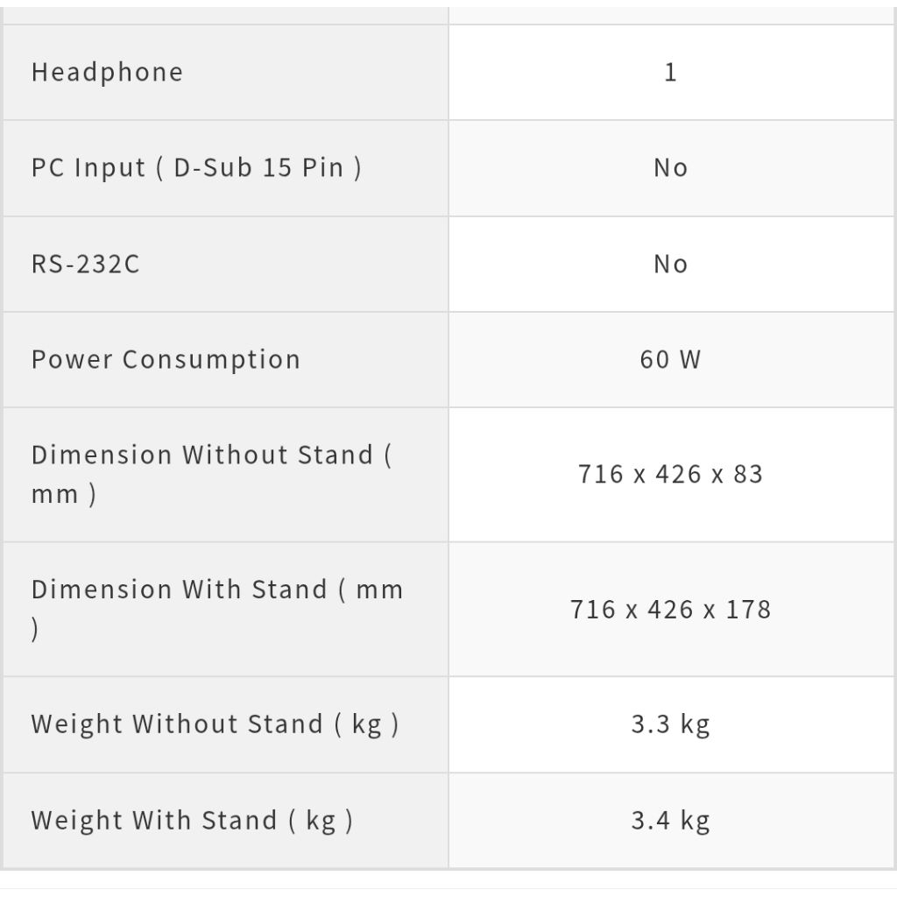Viewport: 897px width, 897px height.
Task: Click the PC Input (D-Sub 15 Pin) label
Action: [196, 167]
